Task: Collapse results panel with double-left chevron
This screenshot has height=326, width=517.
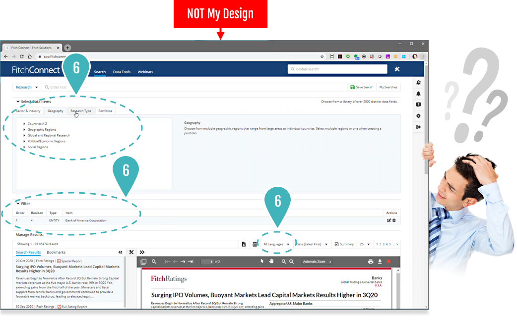Action: click(121, 252)
